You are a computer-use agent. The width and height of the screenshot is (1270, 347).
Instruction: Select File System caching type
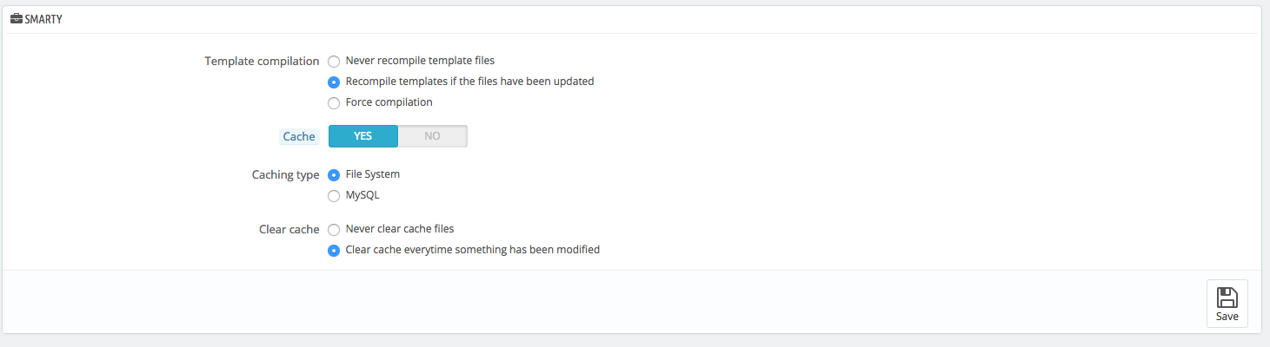point(334,175)
